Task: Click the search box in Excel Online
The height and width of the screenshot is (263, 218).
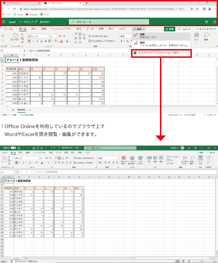Action: click(x=109, y=22)
